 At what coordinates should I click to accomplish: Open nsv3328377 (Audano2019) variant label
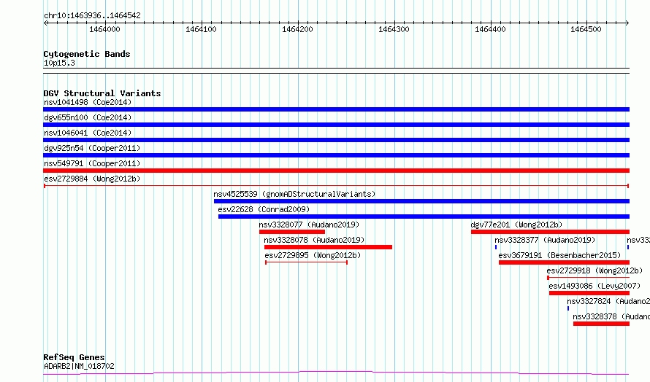tap(545, 240)
